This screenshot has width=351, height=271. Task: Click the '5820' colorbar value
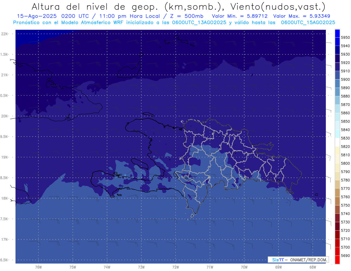coord(345,146)
